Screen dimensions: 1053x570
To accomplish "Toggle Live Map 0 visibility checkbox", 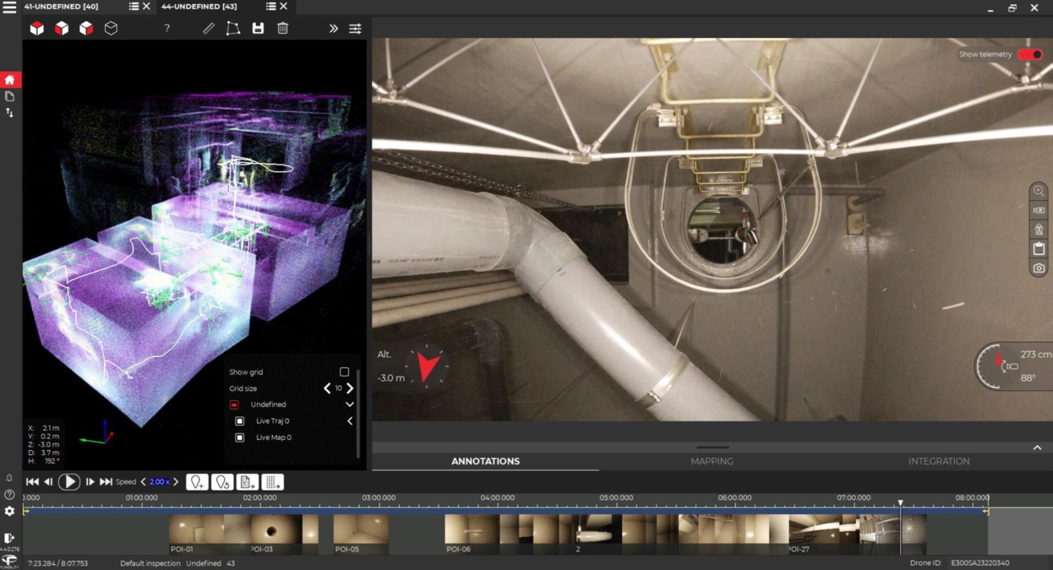I will tap(240, 437).
